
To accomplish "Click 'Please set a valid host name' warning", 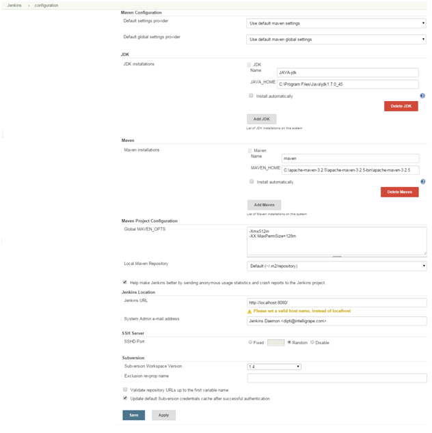I will coord(302,311).
